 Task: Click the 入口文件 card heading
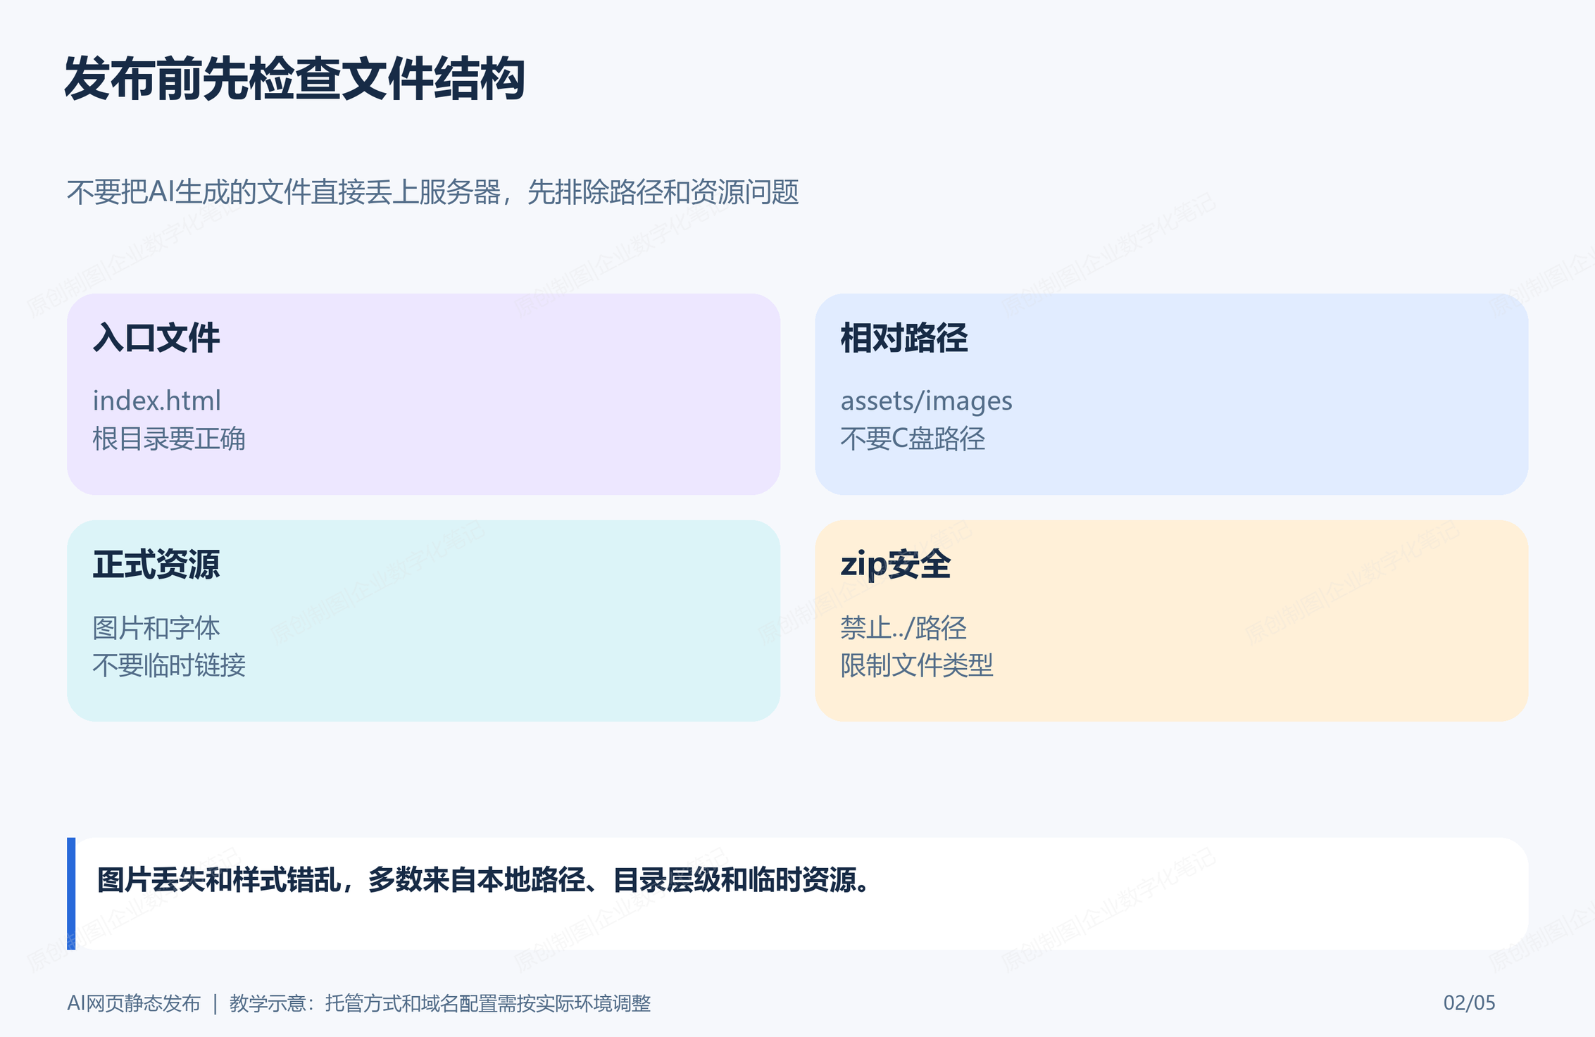click(x=156, y=338)
